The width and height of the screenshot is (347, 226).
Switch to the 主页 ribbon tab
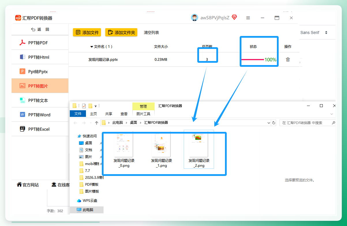tap(93, 114)
